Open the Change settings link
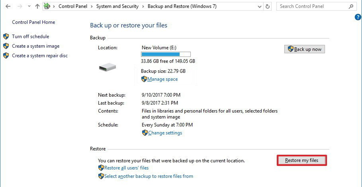This screenshot has height=187, width=362. (x=165, y=133)
